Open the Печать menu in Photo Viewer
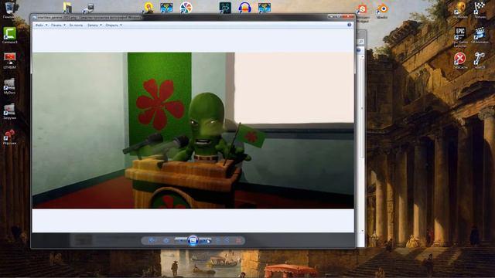 coord(59,25)
